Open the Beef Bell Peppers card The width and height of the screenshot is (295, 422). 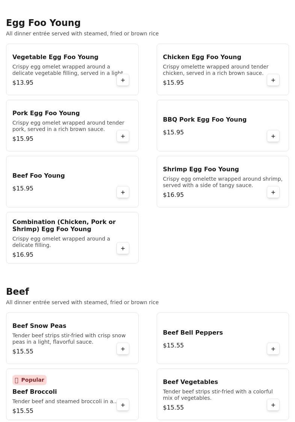pos(223,338)
